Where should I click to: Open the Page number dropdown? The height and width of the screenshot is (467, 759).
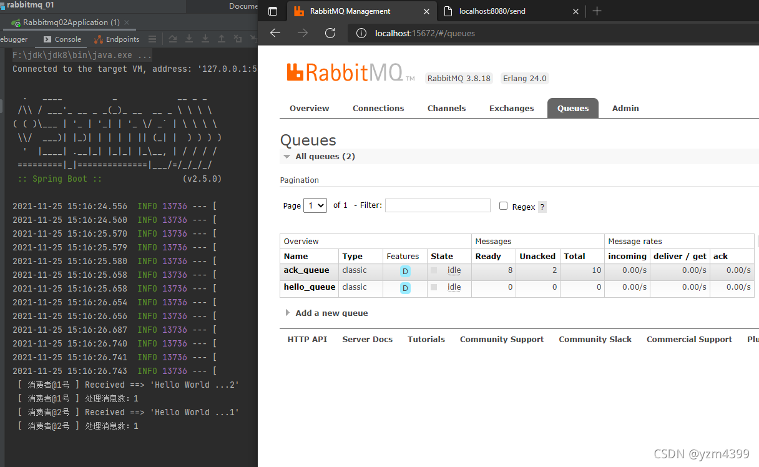coord(315,205)
